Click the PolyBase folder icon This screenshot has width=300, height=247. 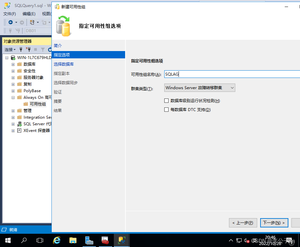click(20, 91)
